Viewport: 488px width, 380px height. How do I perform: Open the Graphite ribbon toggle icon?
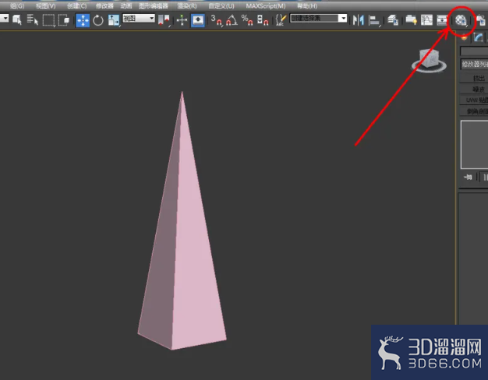click(411, 20)
